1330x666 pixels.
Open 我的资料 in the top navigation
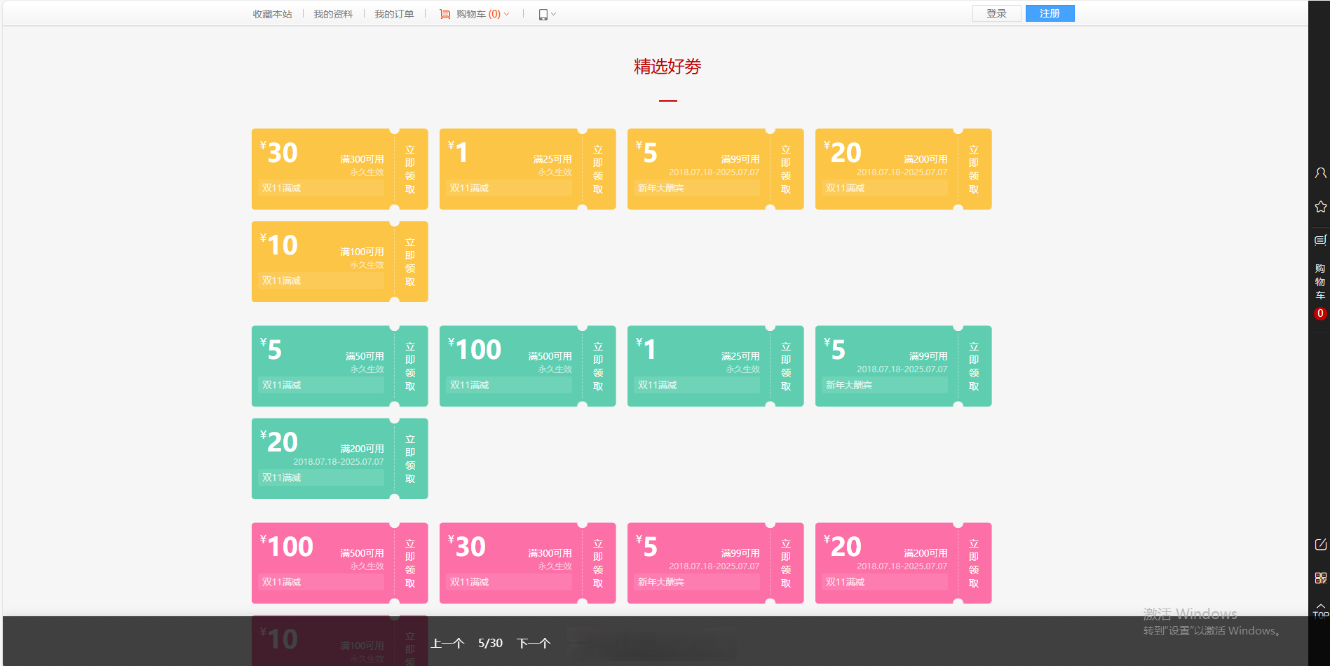click(x=333, y=14)
